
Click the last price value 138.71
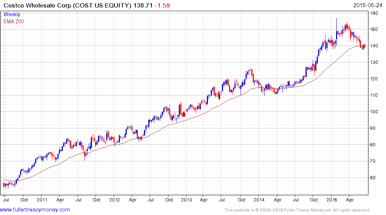click(x=144, y=5)
